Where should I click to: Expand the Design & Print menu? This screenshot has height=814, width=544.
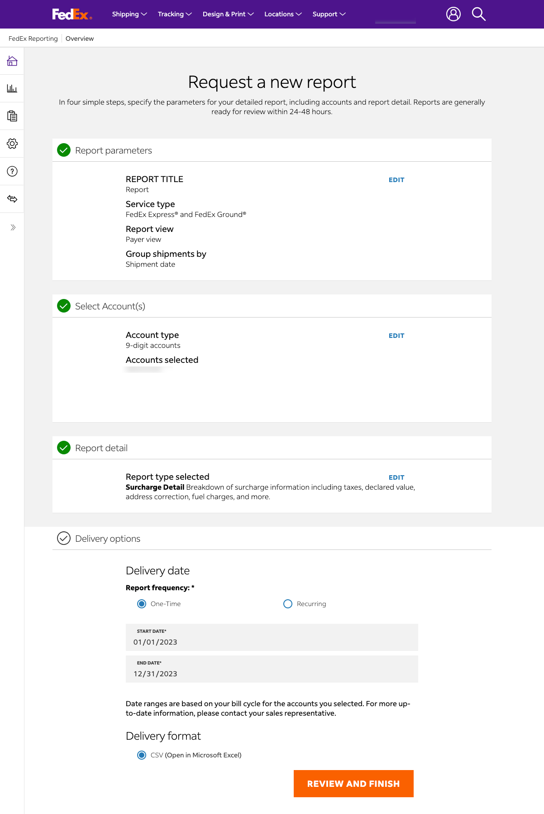point(228,14)
